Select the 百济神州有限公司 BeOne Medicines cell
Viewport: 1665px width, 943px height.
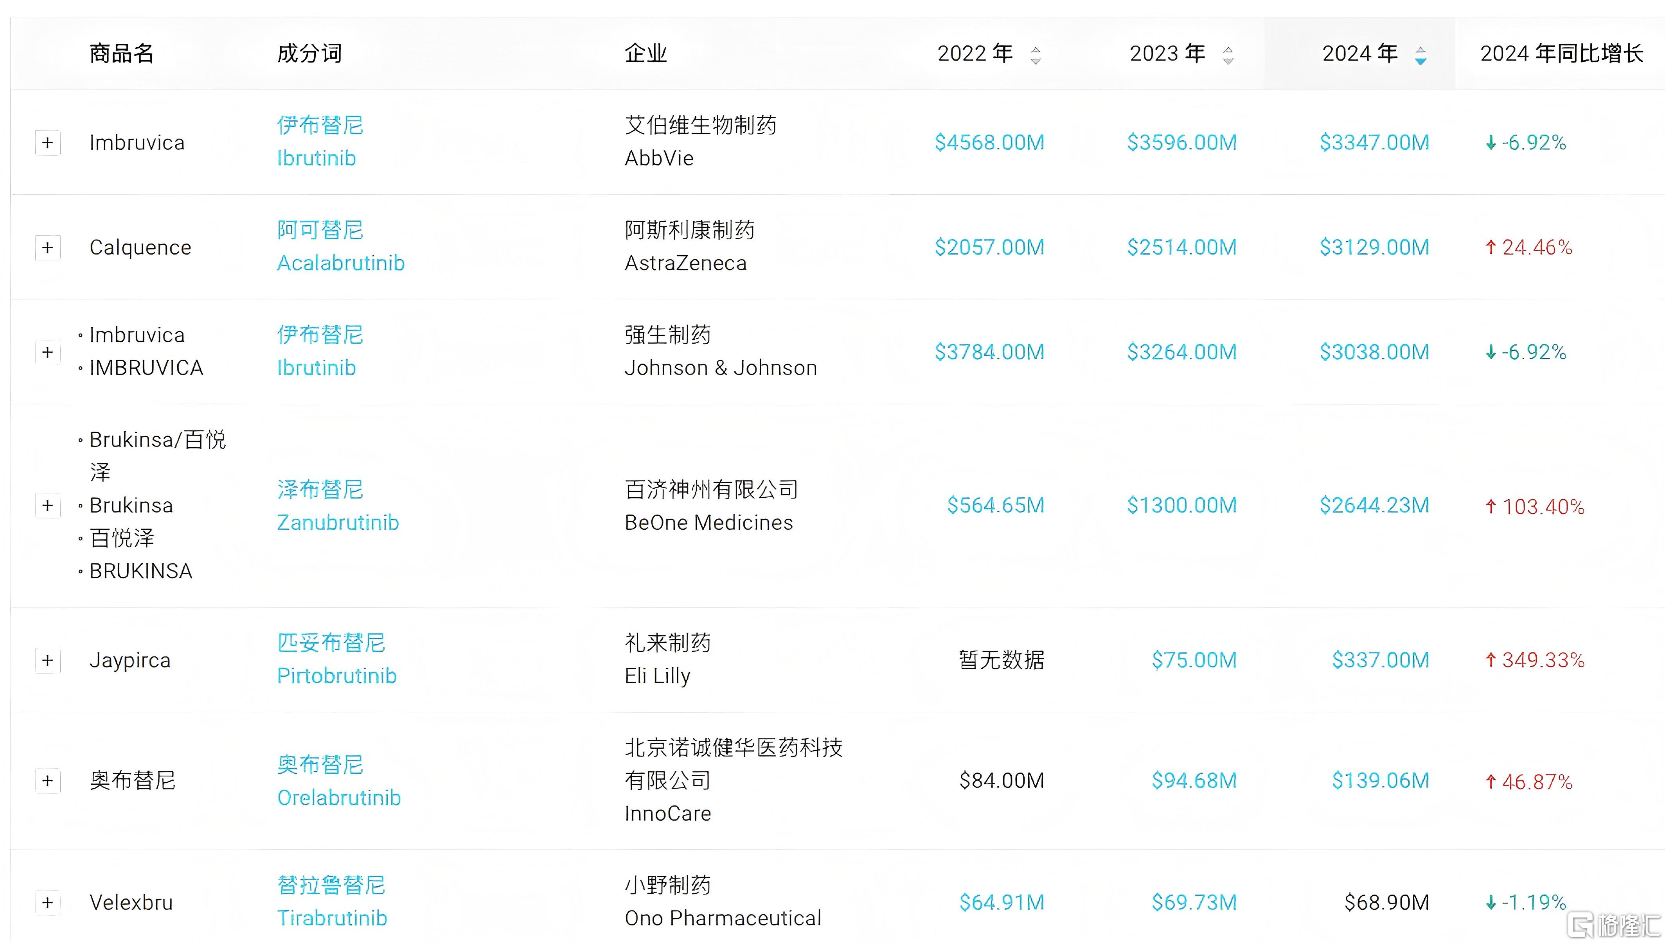coord(711,506)
